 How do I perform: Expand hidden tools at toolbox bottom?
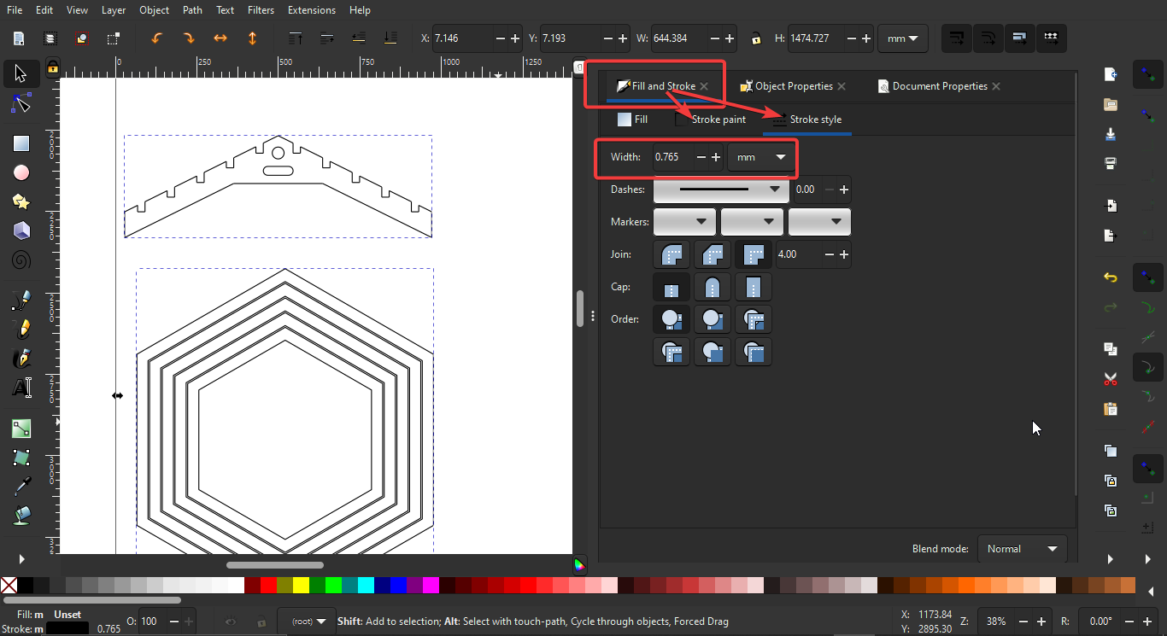21,559
